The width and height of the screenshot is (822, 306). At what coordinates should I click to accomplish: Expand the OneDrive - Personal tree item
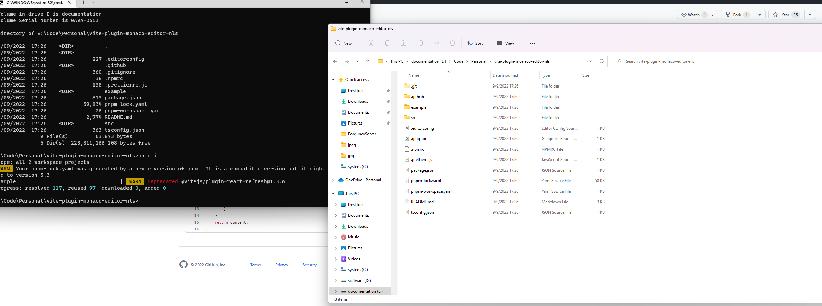coord(332,180)
